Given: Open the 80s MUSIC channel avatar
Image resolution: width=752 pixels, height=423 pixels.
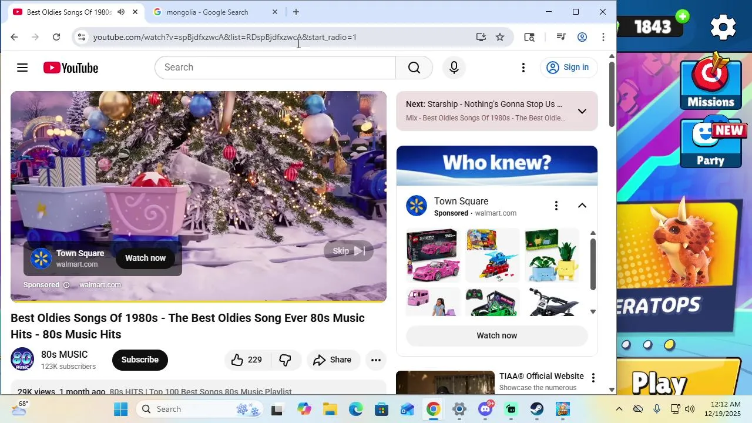Looking at the screenshot, I should click(x=22, y=360).
